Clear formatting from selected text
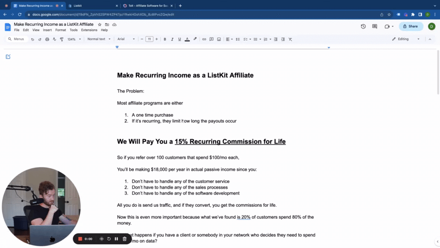This screenshot has height=248, width=440. click(290, 39)
